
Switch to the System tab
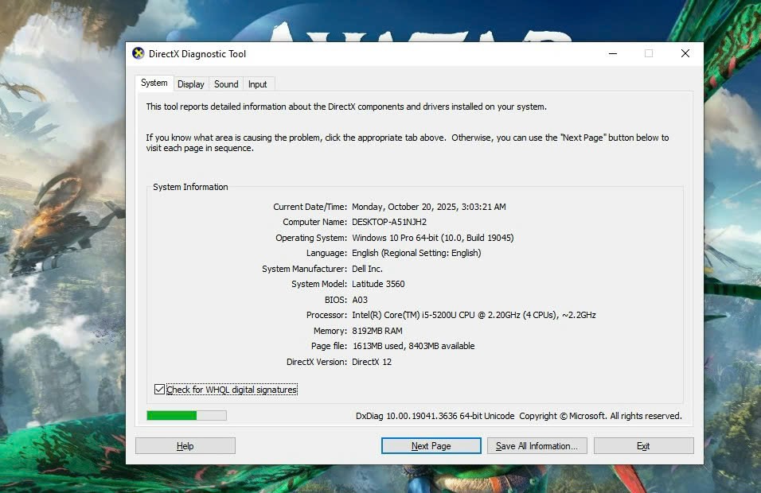pos(154,83)
